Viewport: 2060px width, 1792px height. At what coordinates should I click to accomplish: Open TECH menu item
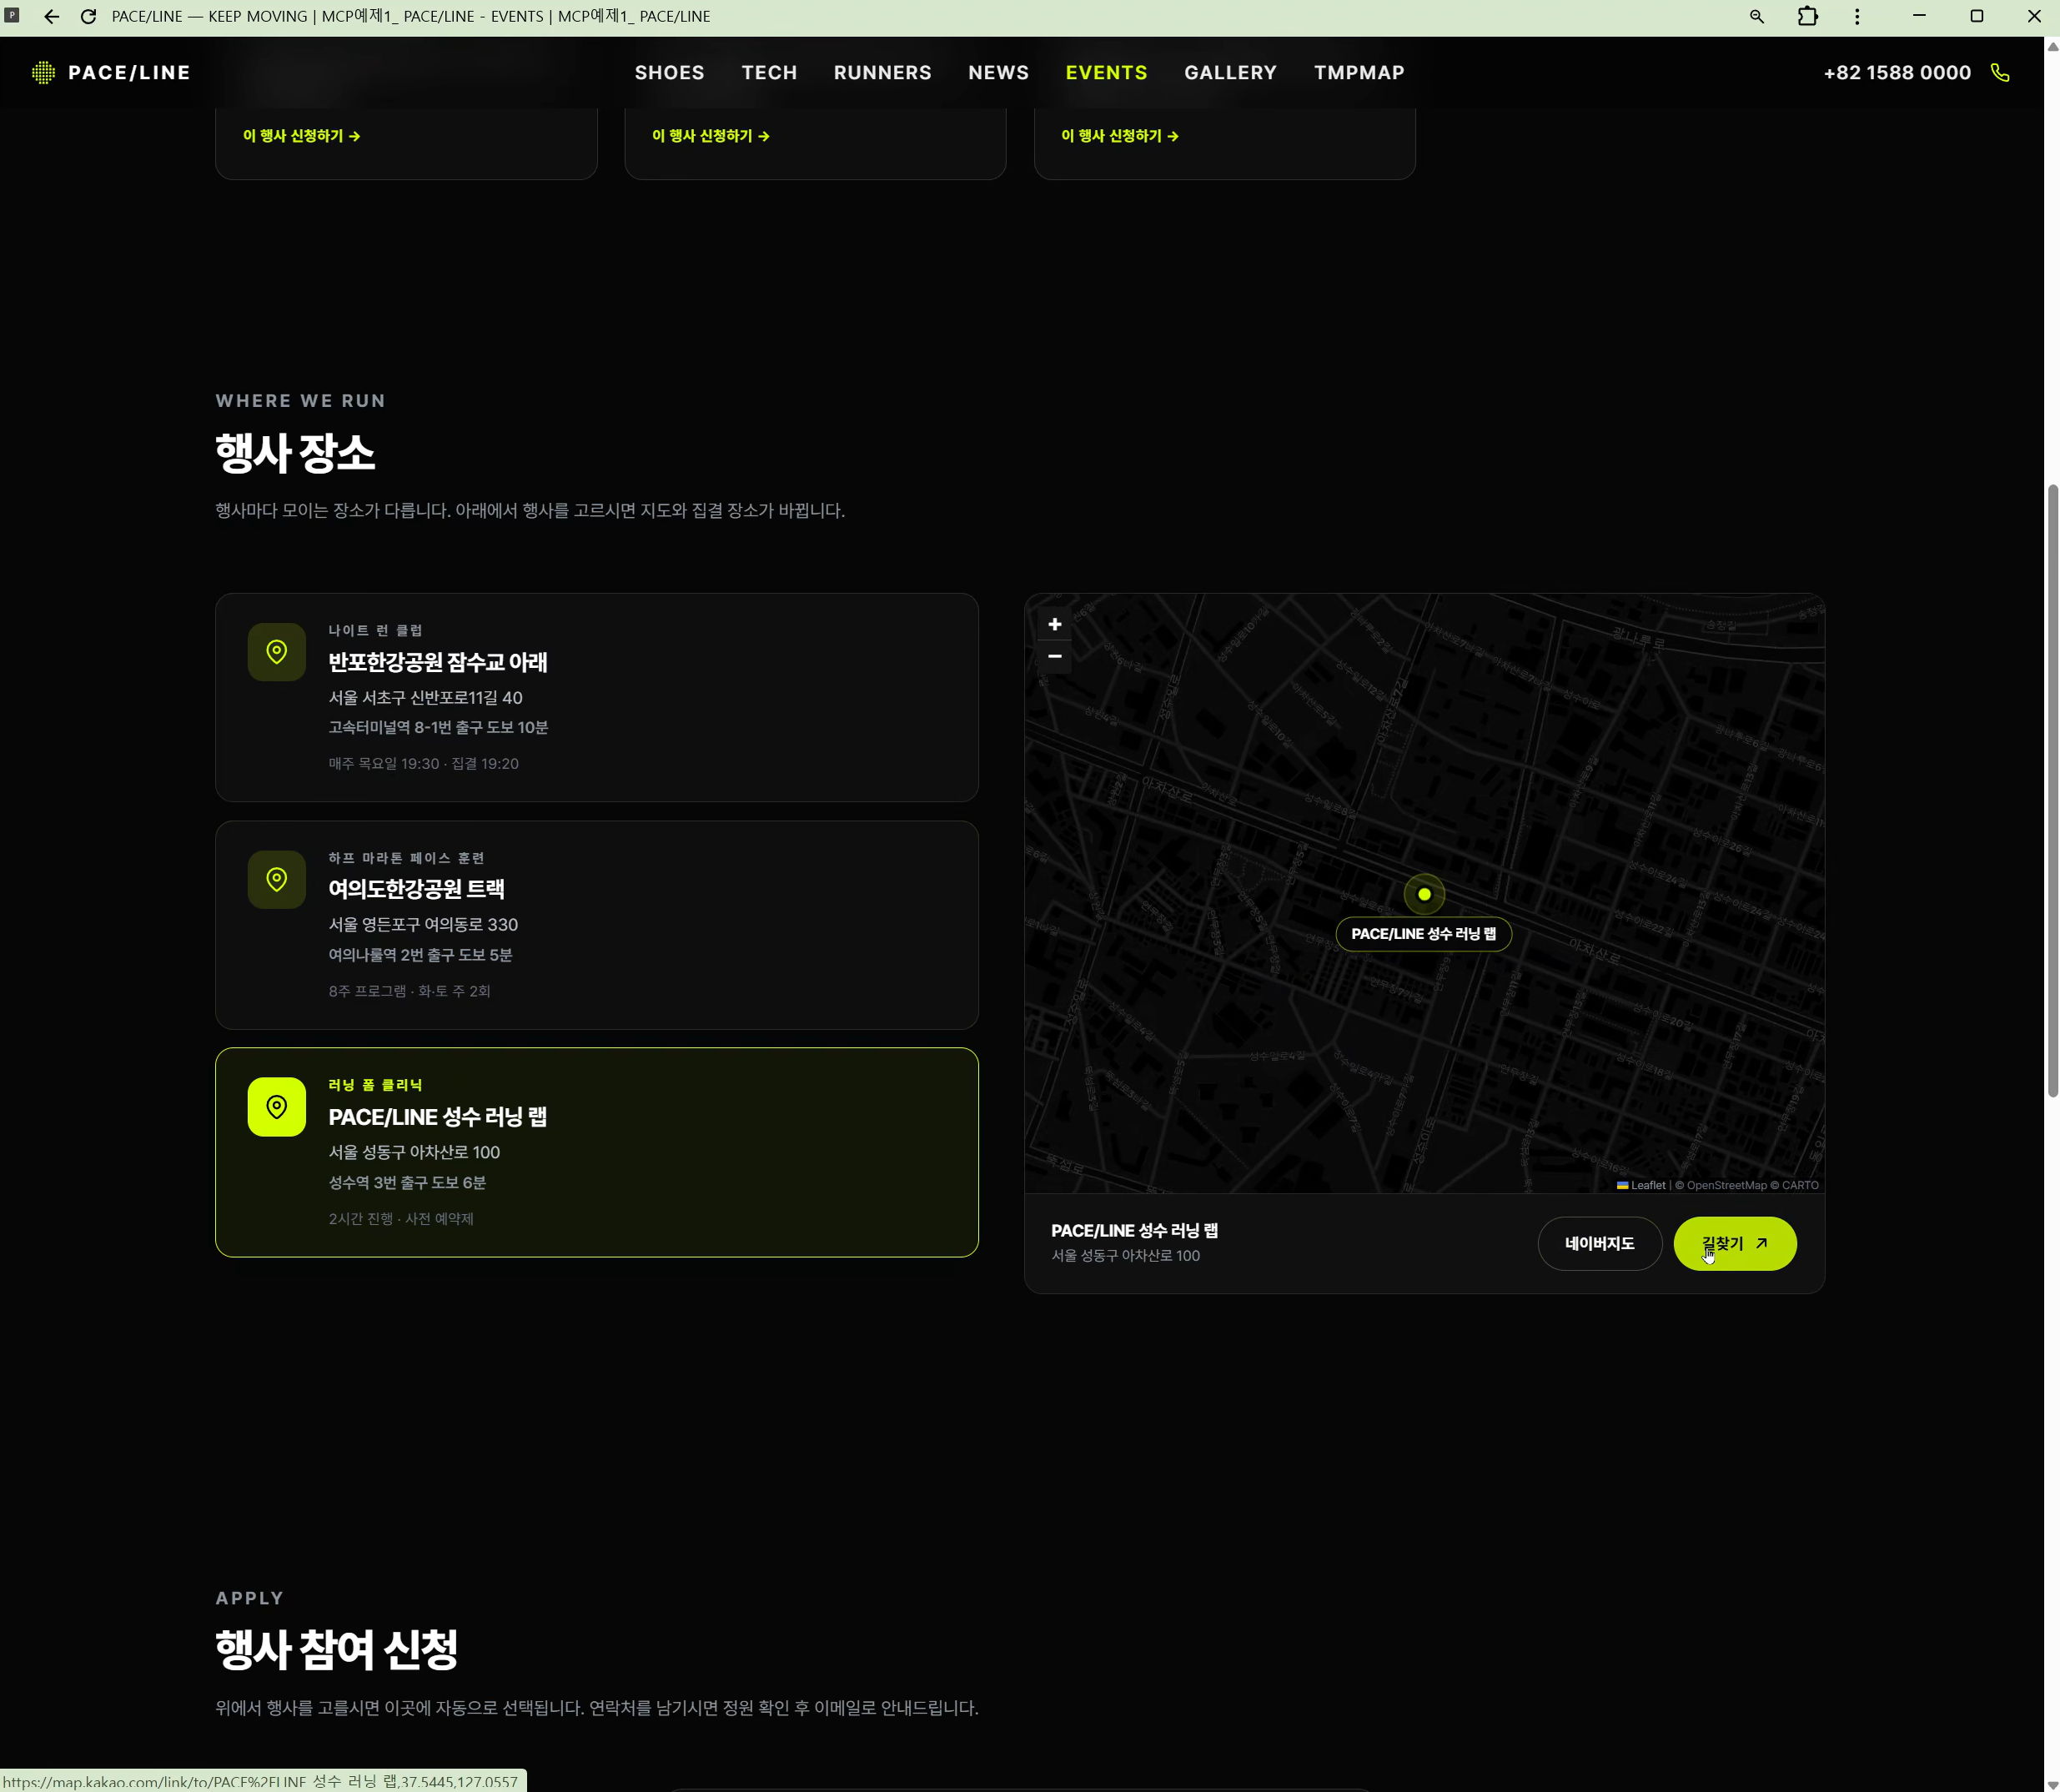tap(769, 72)
